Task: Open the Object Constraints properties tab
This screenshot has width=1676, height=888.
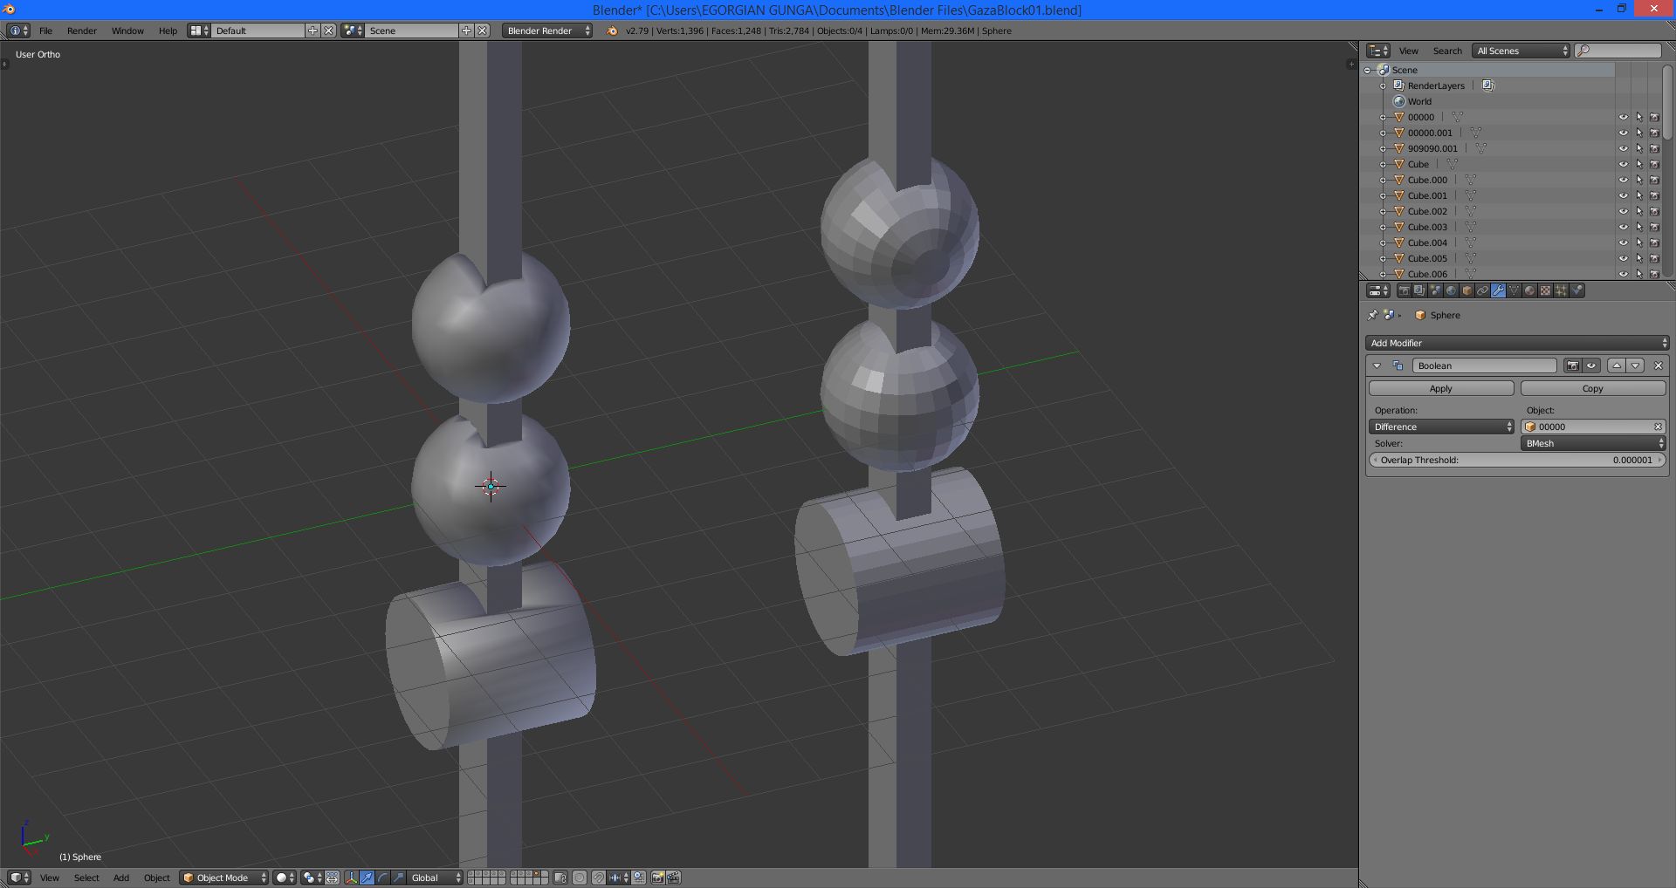Action: pos(1482,290)
